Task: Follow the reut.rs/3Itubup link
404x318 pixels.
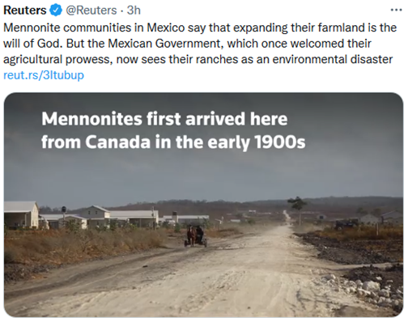Action: [x=44, y=75]
